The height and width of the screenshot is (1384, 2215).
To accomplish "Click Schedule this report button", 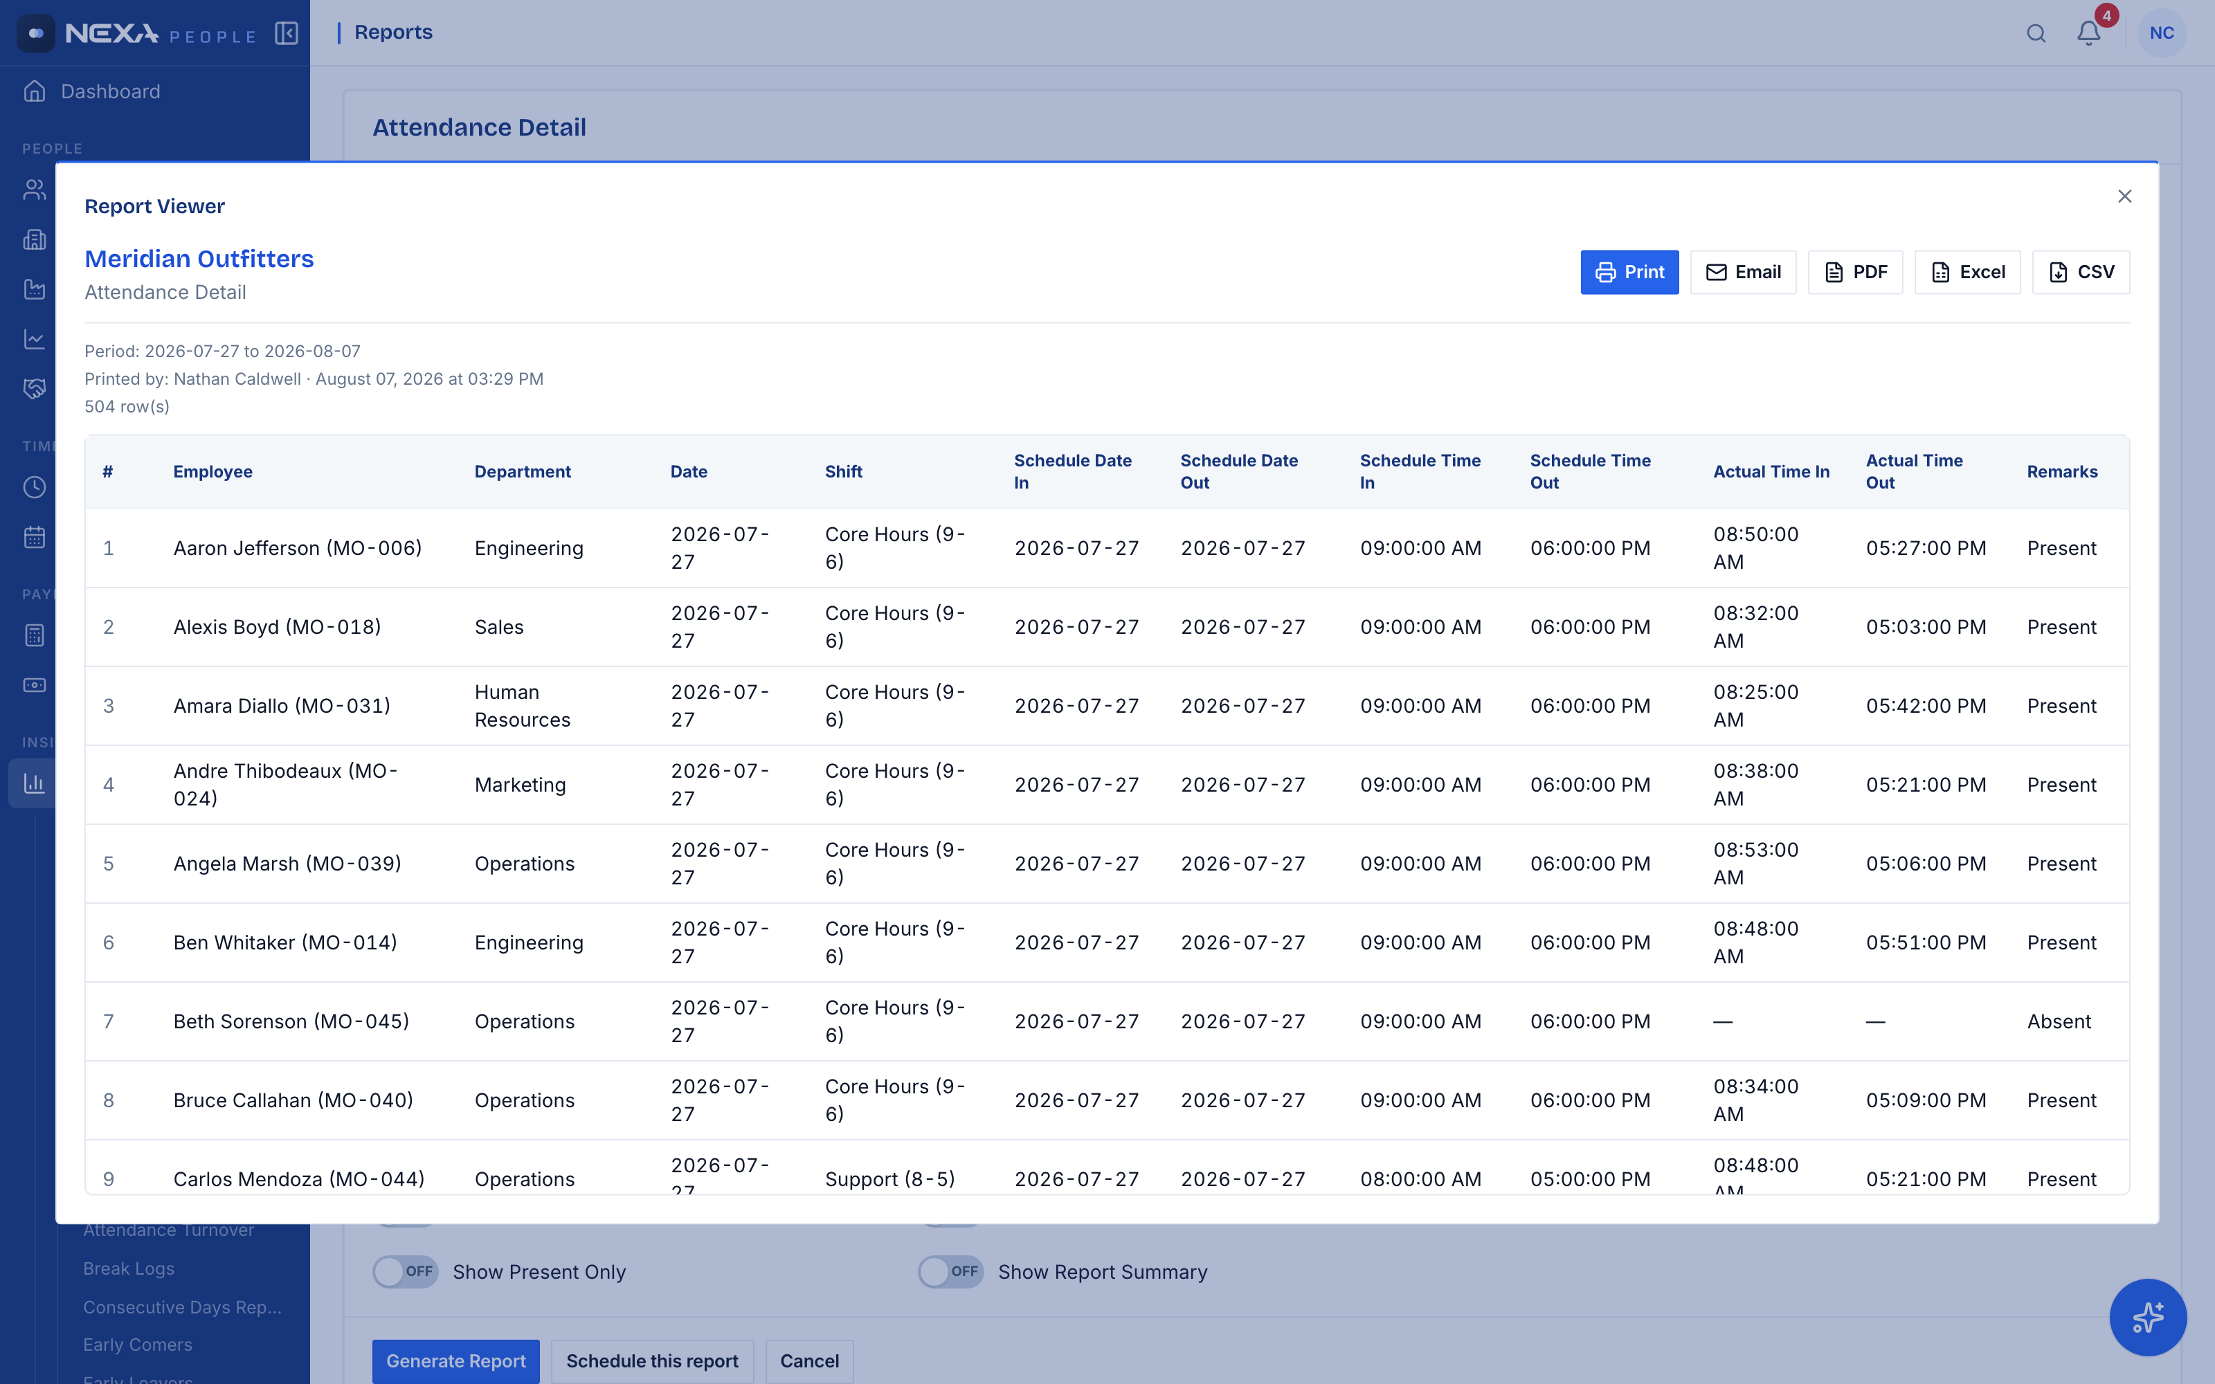I will point(651,1361).
